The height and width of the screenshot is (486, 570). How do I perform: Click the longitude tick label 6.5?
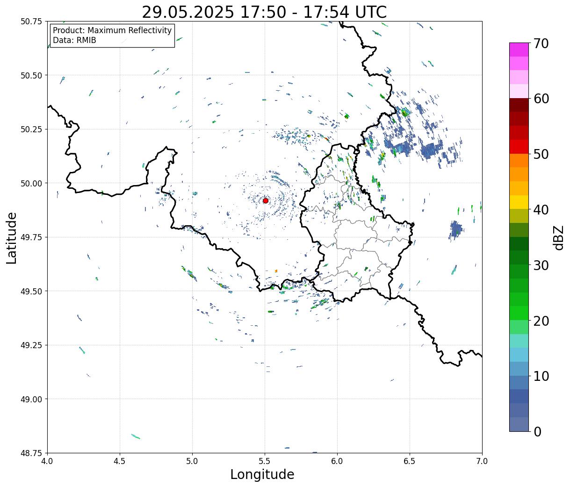(x=410, y=461)
